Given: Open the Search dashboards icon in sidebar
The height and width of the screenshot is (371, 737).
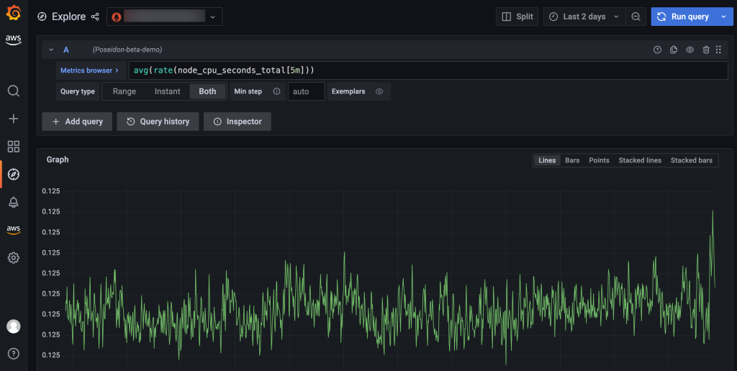Looking at the screenshot, I should [x=13, y=91].
